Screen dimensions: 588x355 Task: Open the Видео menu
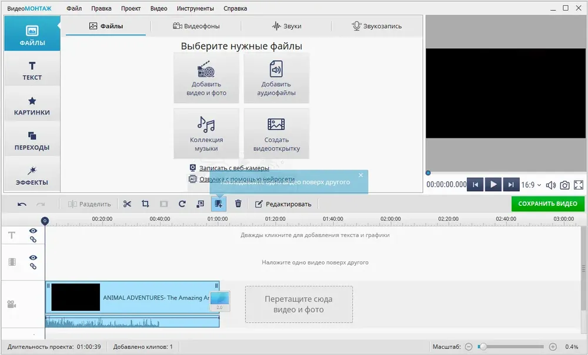[159, 8]
